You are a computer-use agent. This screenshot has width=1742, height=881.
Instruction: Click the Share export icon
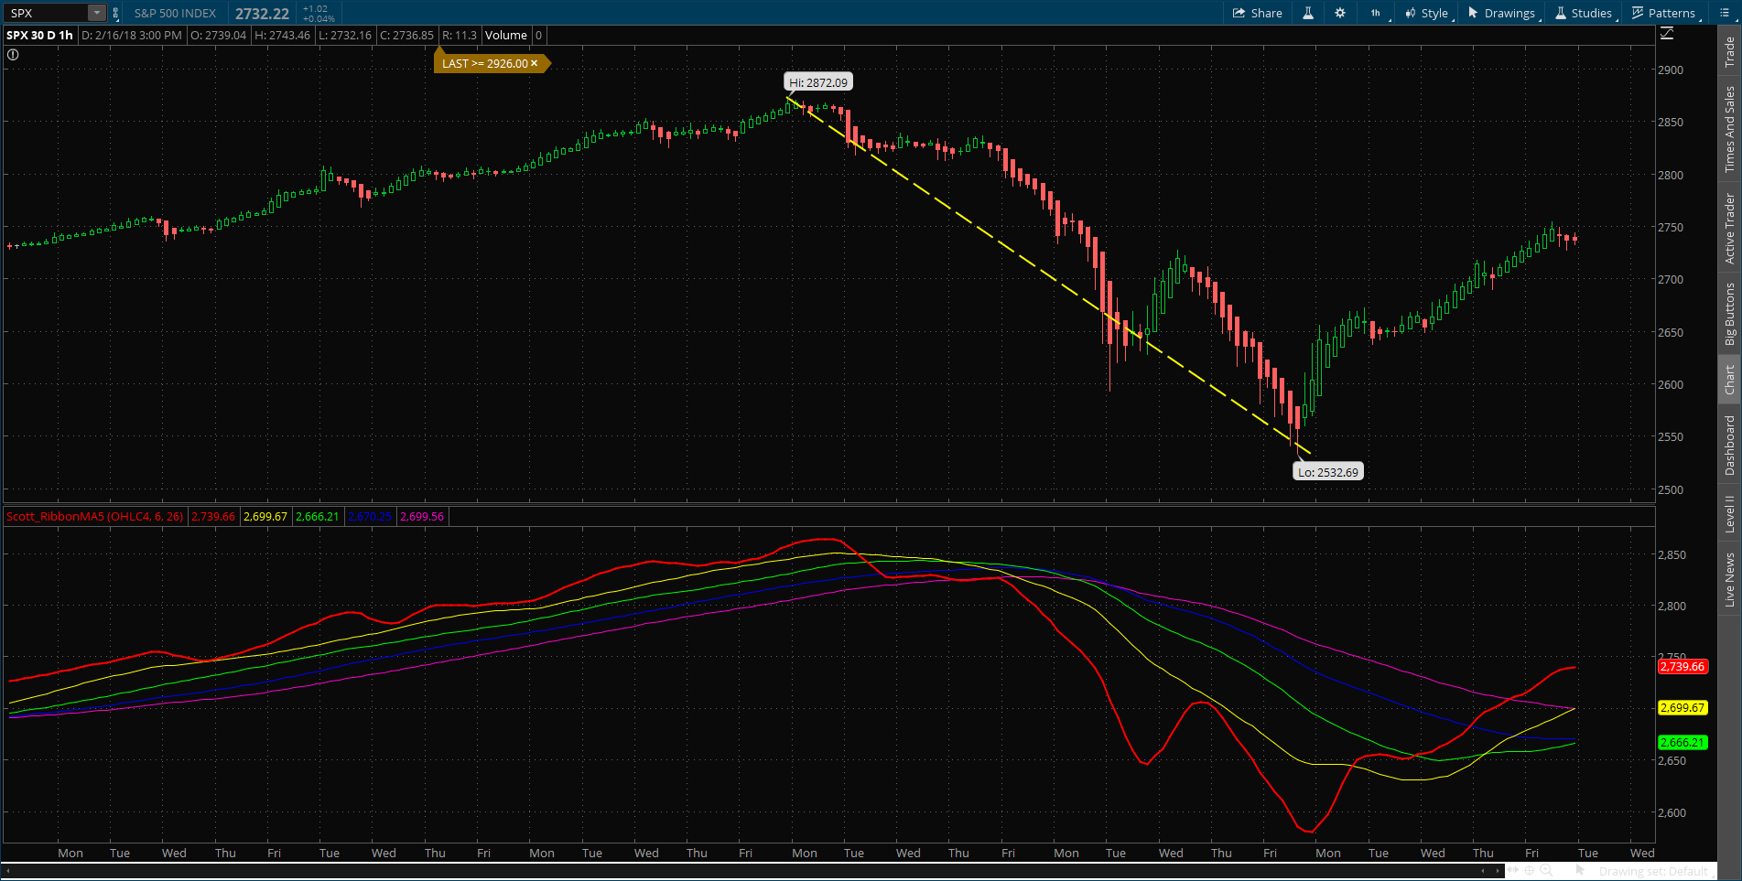(1239, 13)
